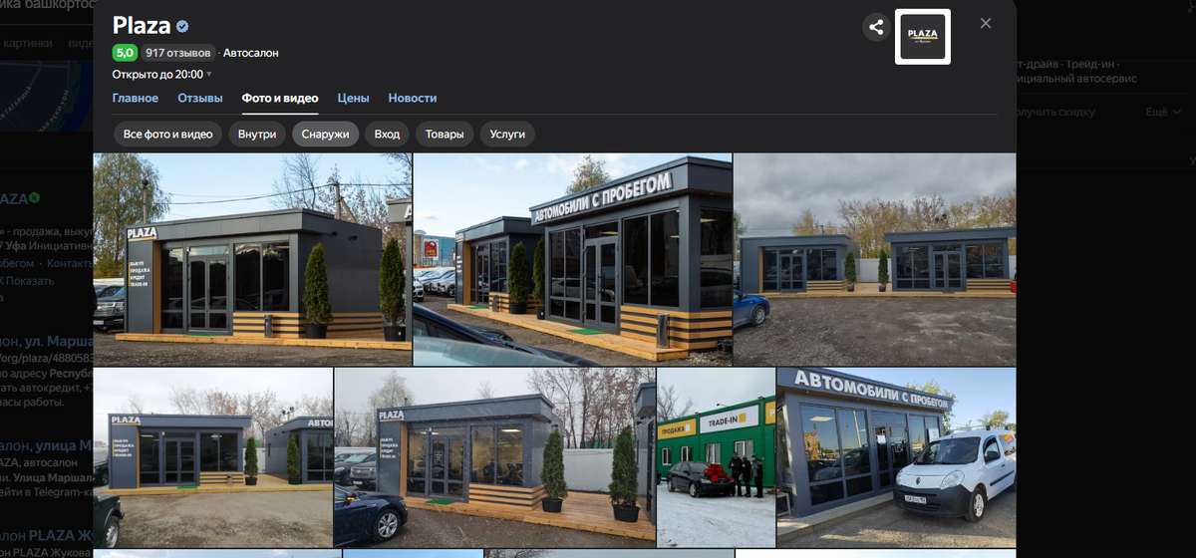The image size is (1196, 558).
Task: Open the Plaza logo thumbnail
Action: [923, 37]
